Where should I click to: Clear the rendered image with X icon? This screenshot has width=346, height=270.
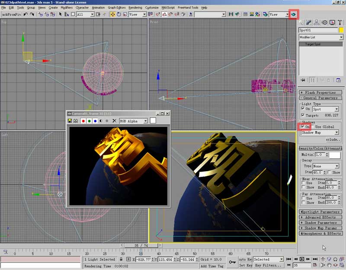tap(114, 121)
